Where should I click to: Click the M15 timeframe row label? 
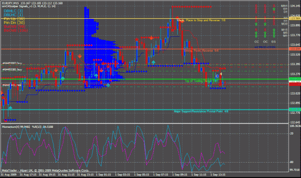[284, 30]
